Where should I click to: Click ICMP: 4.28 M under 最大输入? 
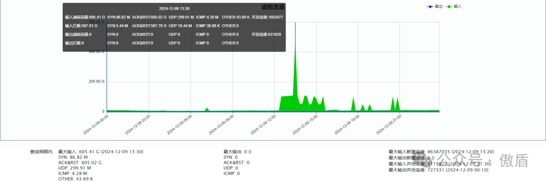(72, 173)
